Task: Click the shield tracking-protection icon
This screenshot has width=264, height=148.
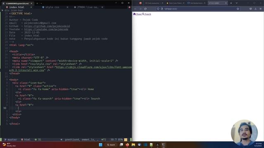Action: (158, 9)
